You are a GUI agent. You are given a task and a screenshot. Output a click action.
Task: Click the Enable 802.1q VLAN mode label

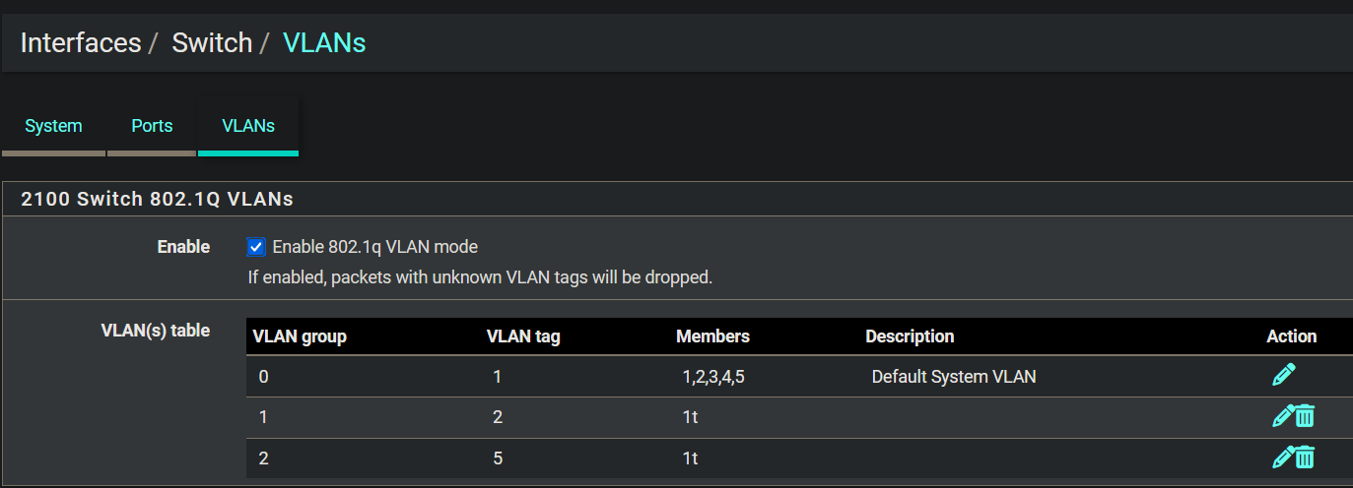[x=374, y=247]
